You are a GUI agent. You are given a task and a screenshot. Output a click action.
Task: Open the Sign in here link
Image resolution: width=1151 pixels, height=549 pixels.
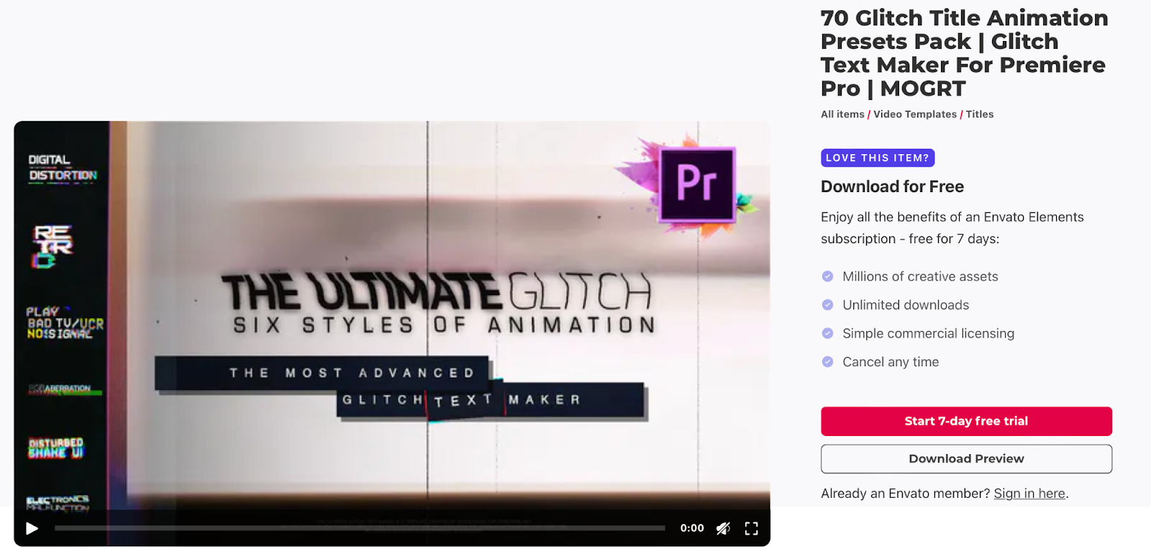pos(1029,494)
